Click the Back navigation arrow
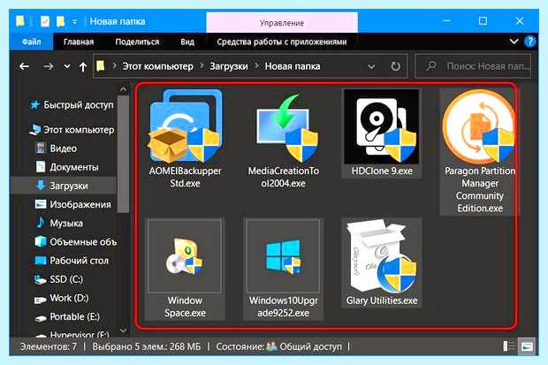 point(24,66)
